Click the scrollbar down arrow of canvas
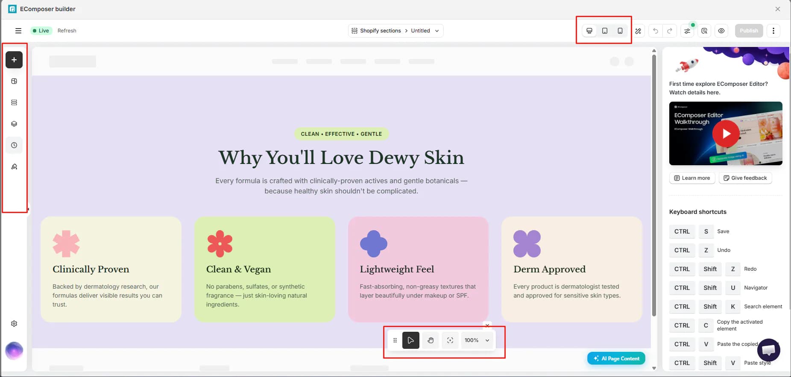The width and height of the screenshot is (791, 377). pos(654,368)
